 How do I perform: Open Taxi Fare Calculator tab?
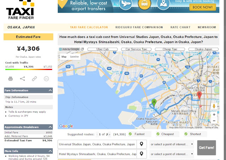[x=89, y=27]
